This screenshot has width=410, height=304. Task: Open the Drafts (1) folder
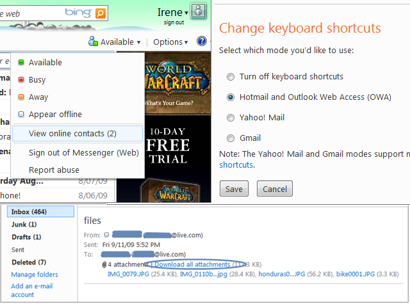[x=26, y=237]
